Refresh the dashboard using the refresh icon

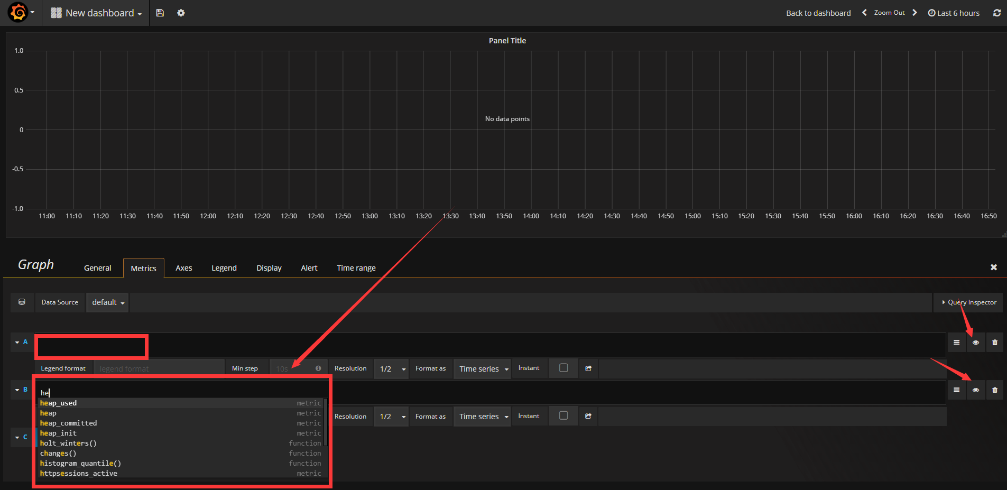[x=996, y=13]
